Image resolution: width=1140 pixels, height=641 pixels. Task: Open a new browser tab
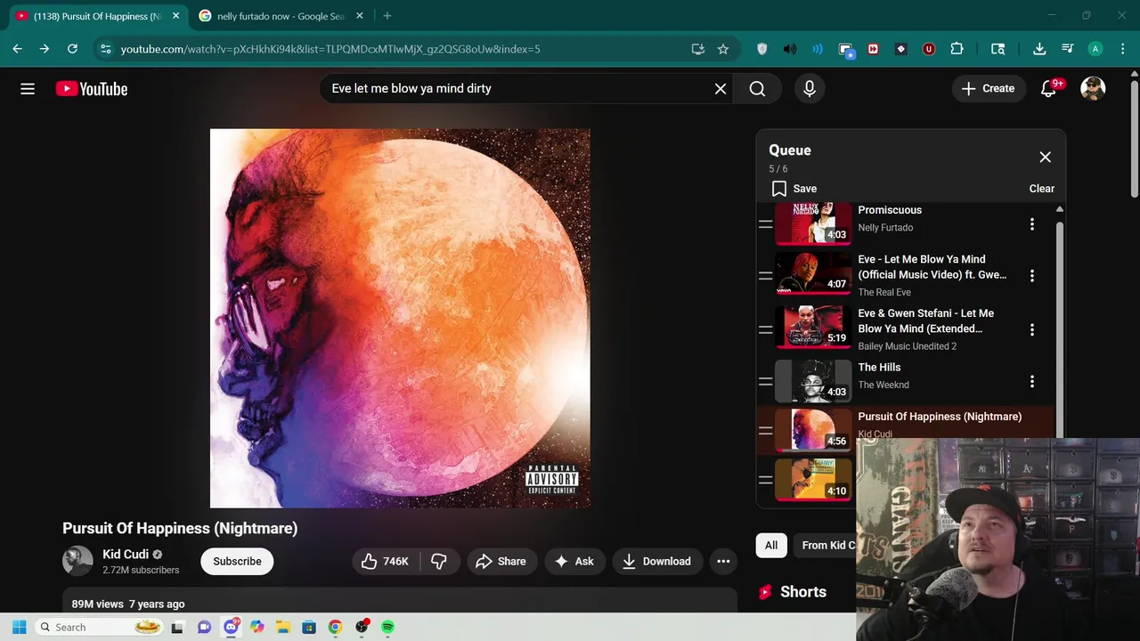click(x=387, y=16)
